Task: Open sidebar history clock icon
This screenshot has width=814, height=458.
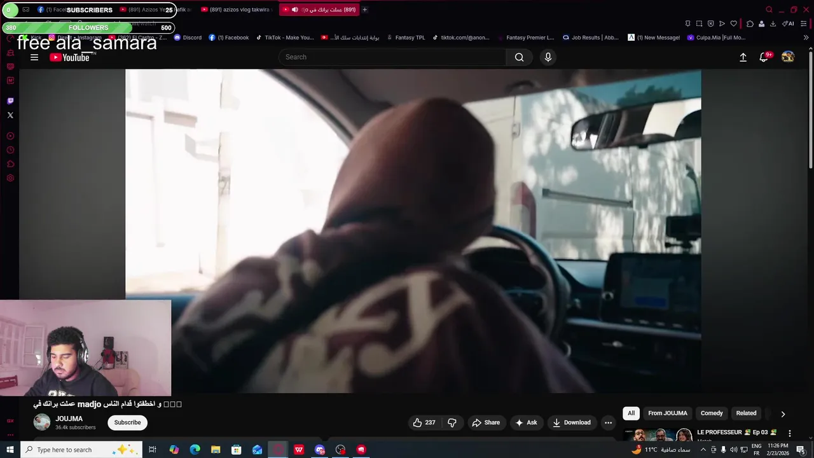Action: click(10, 150)
